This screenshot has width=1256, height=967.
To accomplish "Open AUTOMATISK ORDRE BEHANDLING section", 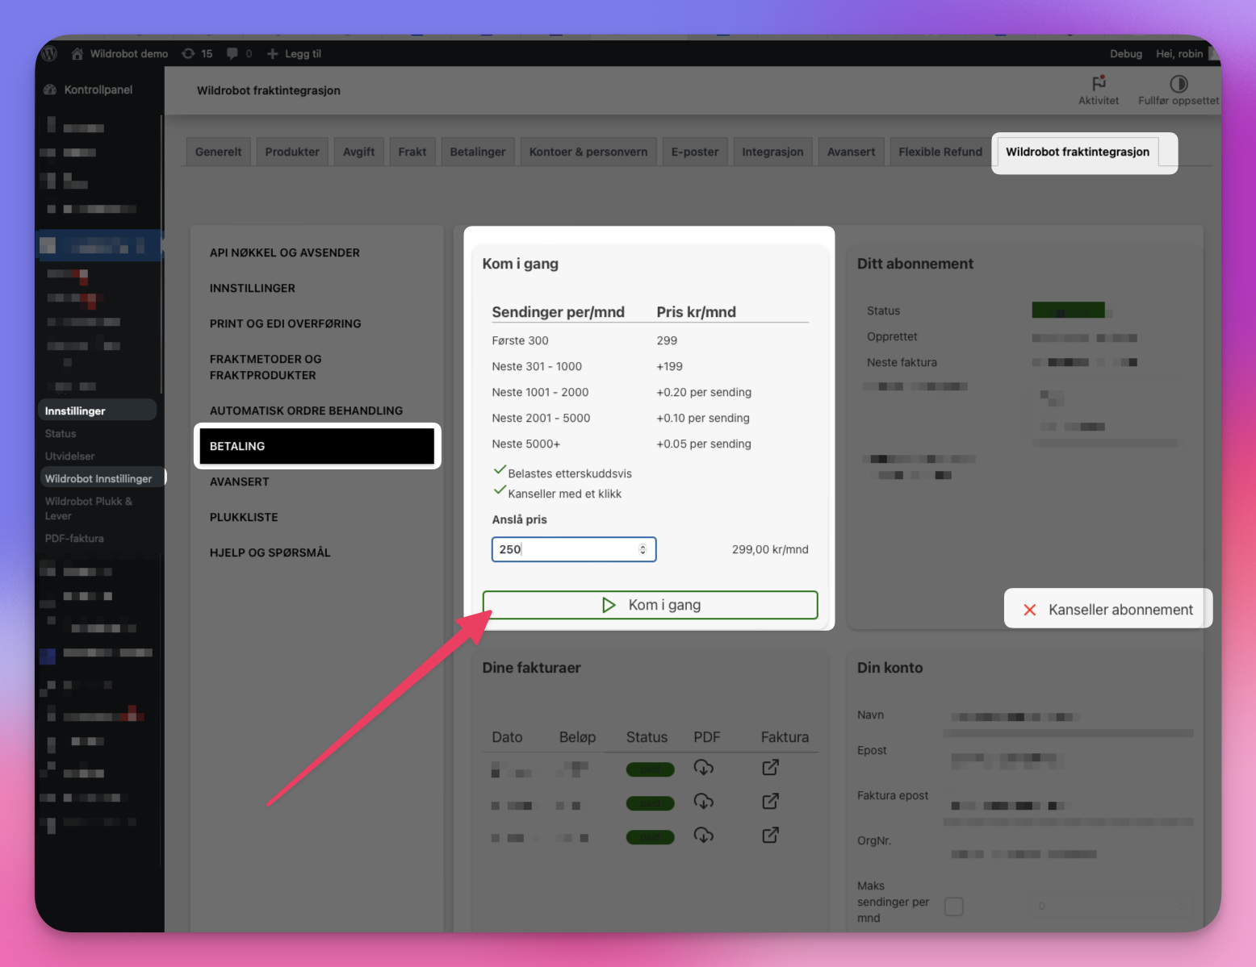I will click(x=306, y=411).
